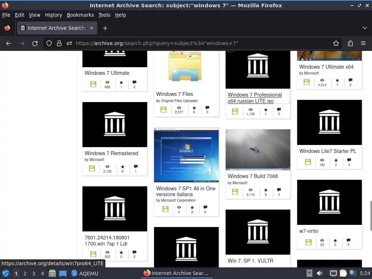Open a new tab with plus button
Screen dimensions: 372x279
click(x=105, y=28)
